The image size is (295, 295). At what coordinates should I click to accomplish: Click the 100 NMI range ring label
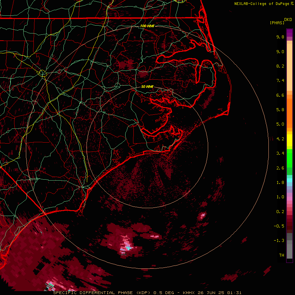[147, 26]
